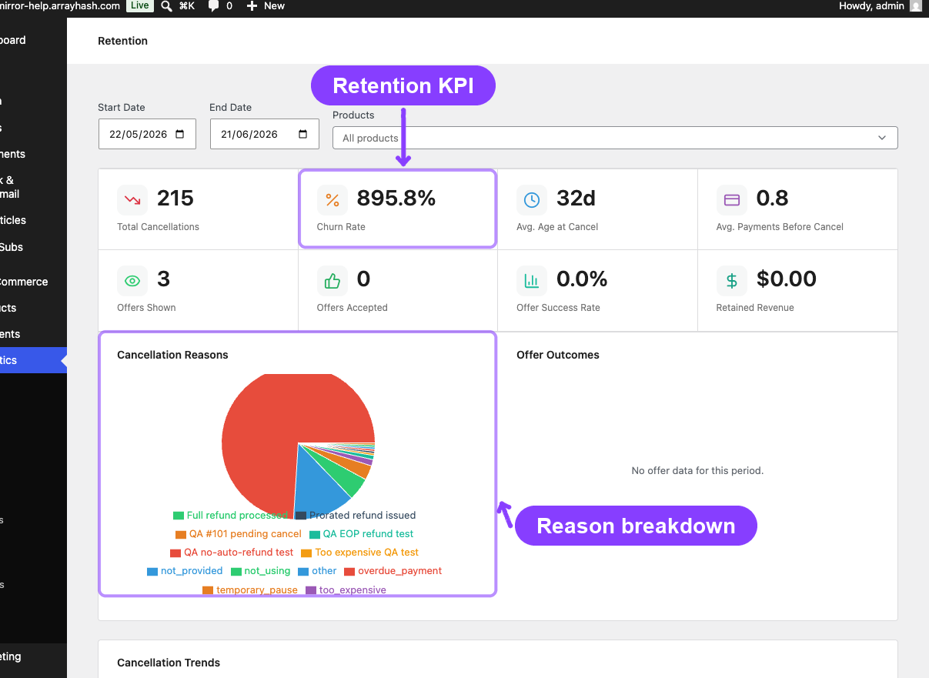Click 'No offer data for this period.' text

697,470
